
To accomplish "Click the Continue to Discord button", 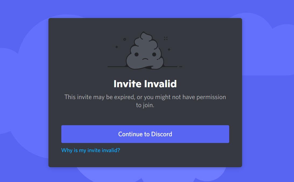I will [x=145, y=134].
